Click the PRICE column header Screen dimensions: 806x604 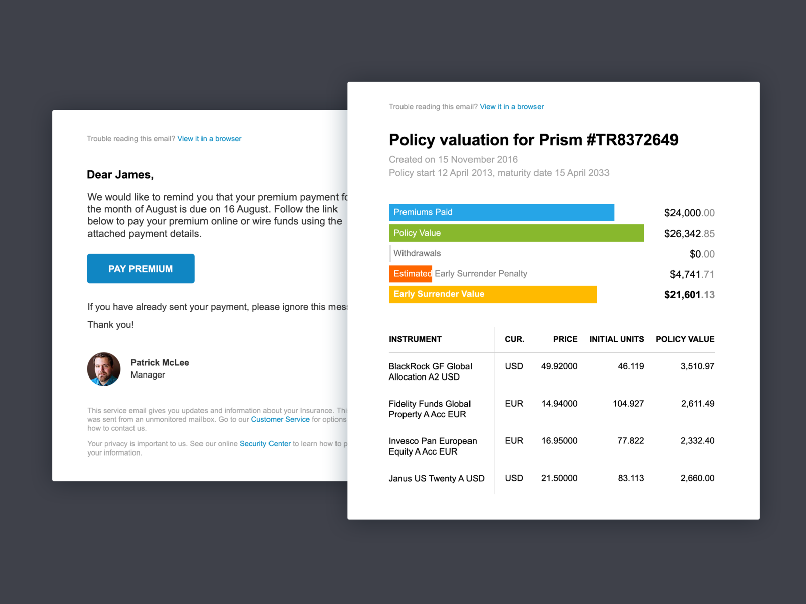[x=565, y=339]
